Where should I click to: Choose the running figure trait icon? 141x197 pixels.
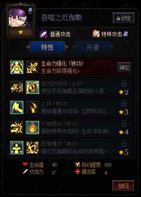pos(17,87)
